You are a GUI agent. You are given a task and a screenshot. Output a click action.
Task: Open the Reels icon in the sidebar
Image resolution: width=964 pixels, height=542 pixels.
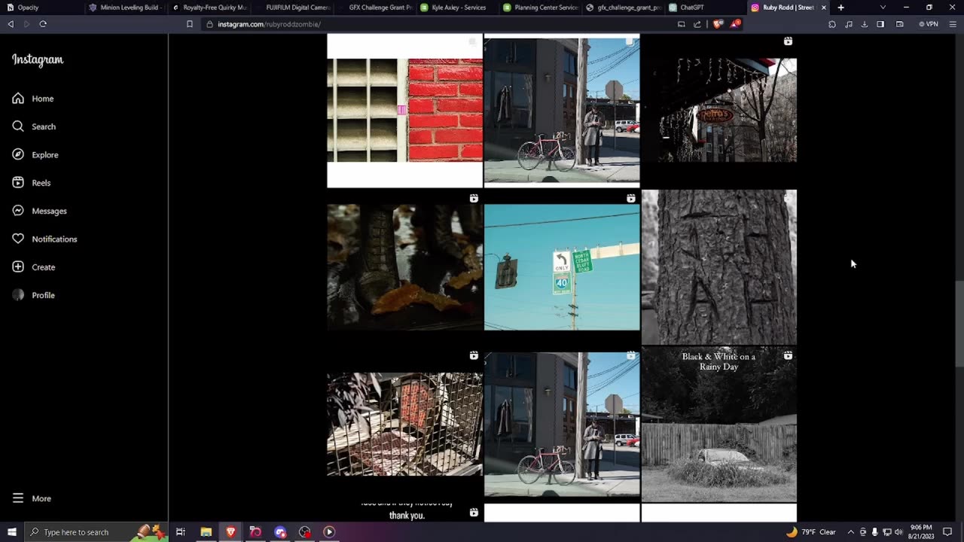[18, 183]
